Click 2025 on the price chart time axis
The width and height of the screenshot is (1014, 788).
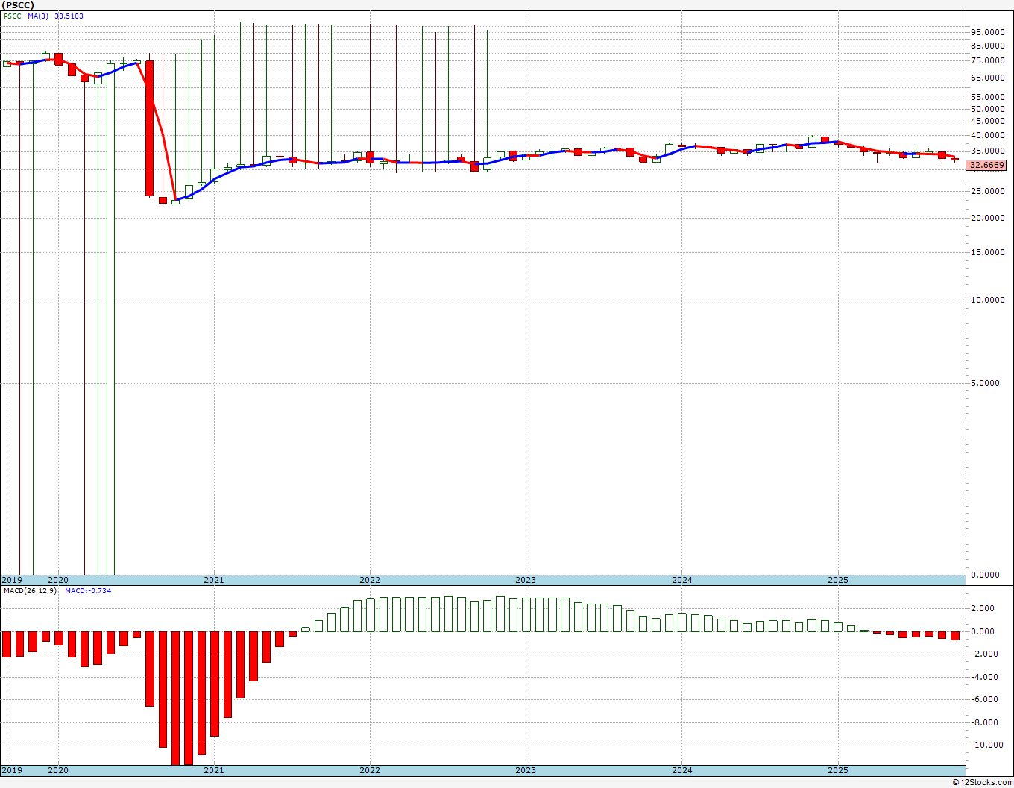coord(838,580)
